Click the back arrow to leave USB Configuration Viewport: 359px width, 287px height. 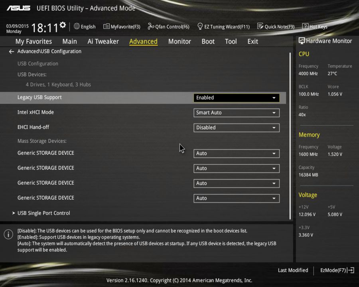pos(11,51)
